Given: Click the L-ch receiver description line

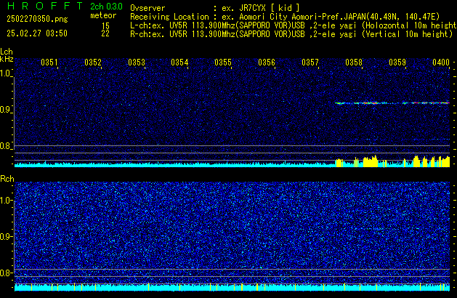Looking at the screenshot, I should (294, 25).
